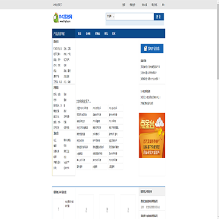Click the pale blue strip beneath search box

click(x=135, y=23)
